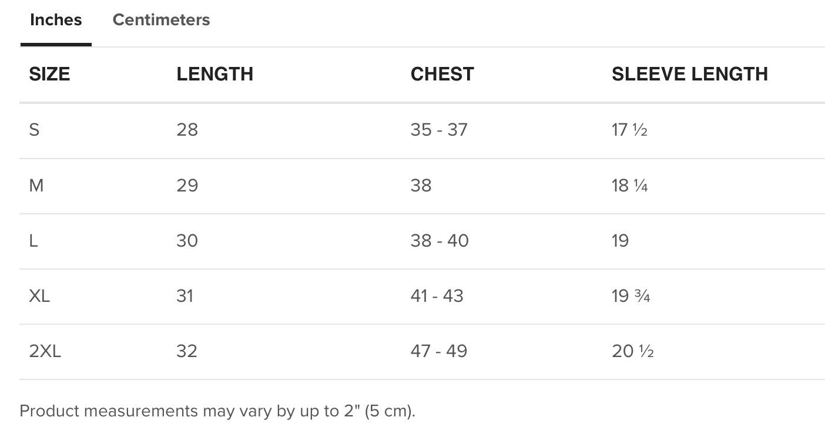Click the SLEEVE LENGTH column header
Image resolution: width=825 pixels, height=444 pixels.
[690, 74]
